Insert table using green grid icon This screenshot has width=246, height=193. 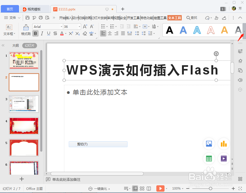[x=209, y=158]
